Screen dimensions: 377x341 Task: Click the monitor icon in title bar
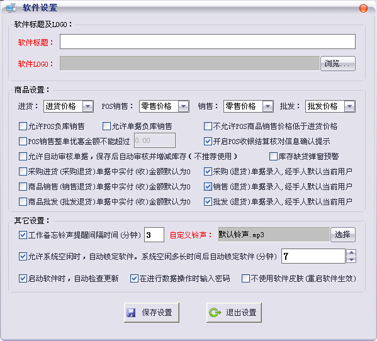coord(11,8)
